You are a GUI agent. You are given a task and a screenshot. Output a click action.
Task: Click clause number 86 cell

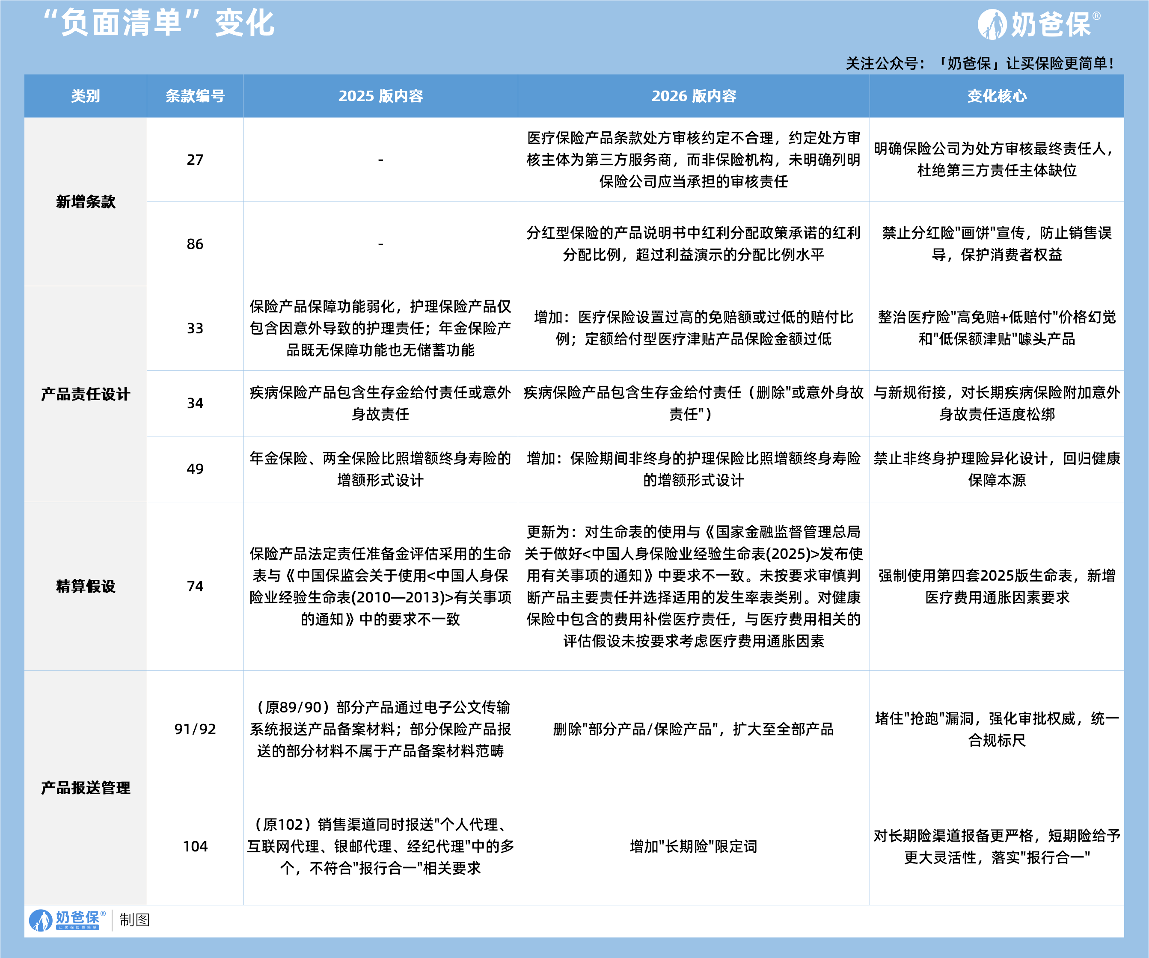(x=195, y=244)
